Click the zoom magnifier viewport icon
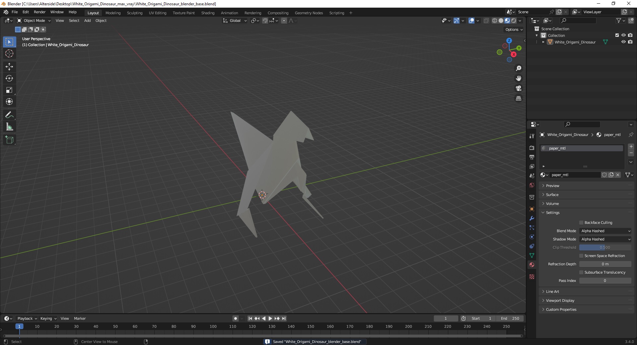Viewport: 637px width, 345px height. 519,68
